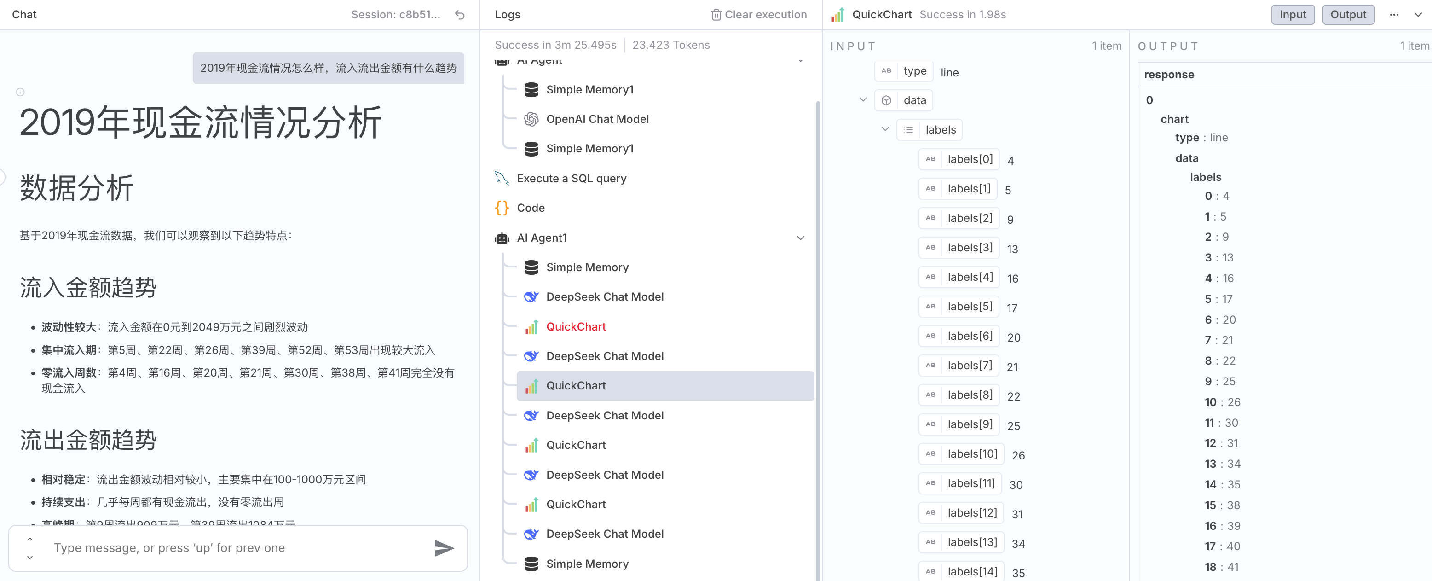Click the Code node braces icon
This screenshot has height=581, width=1432.
tap(502, 208)
